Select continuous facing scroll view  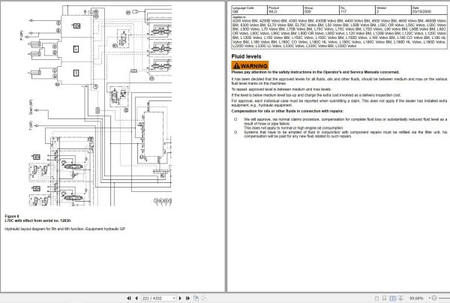(400, 298)
